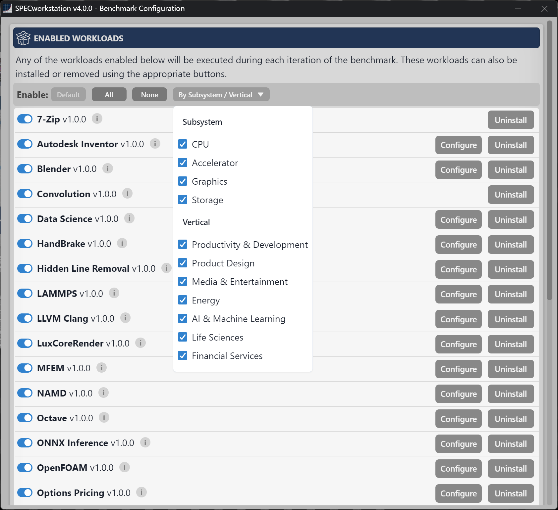Switch off the NAMD workload
This screenshot has width=558, height=510.
pos(25,393)
